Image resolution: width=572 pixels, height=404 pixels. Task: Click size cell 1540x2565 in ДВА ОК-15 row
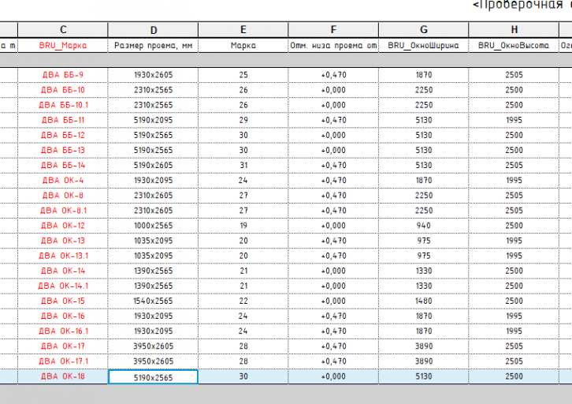(153, 301)
